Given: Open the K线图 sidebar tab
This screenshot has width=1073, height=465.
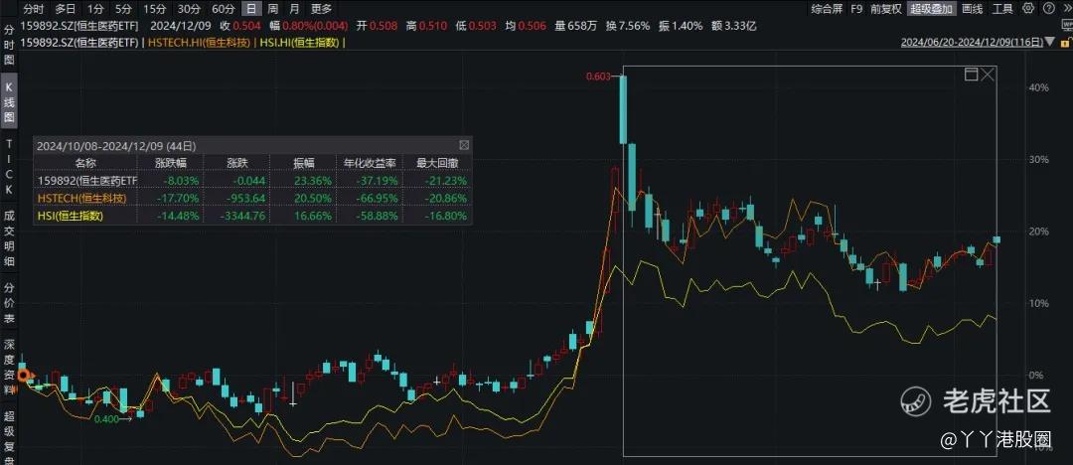Looking at the screenshot, I should (x=9, y=102).
